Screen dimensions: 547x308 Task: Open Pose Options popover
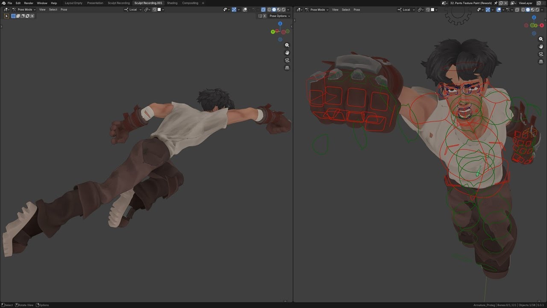280,16
